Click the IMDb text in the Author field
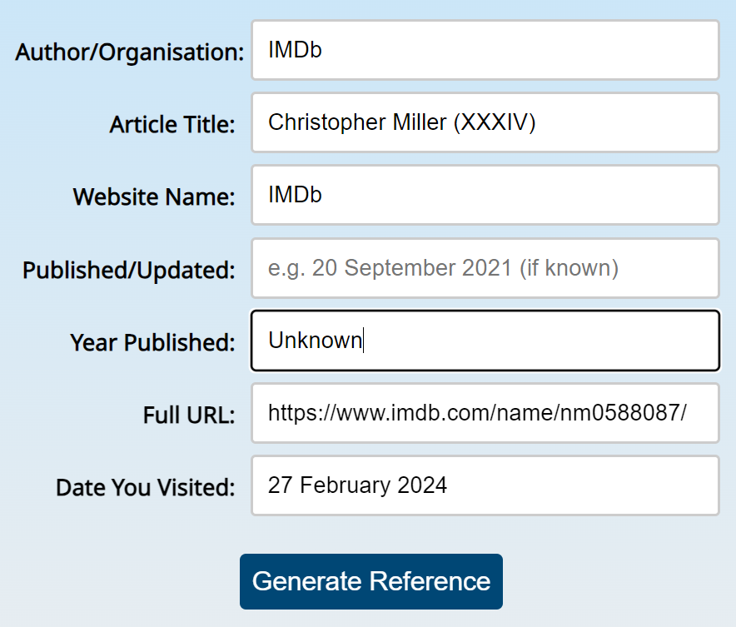 click(x=289, y=50)
